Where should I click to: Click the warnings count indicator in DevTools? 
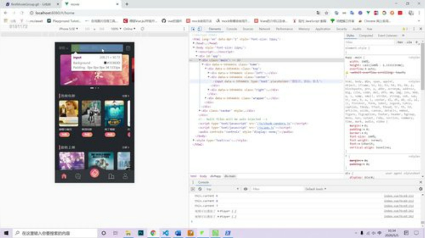click(405, 29)
